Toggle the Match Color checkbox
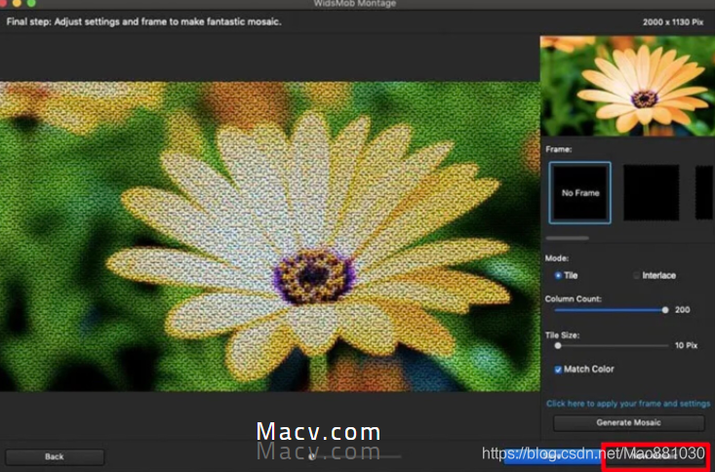Image resolution: width=715 pixels, height=472 pixels. 558,370
